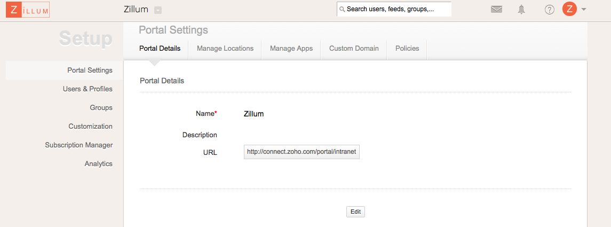Screen dimensions: 611x227
Task: Select Portal Settings in the sidebar
Action: pyautogui.click(x=90, y=70)
